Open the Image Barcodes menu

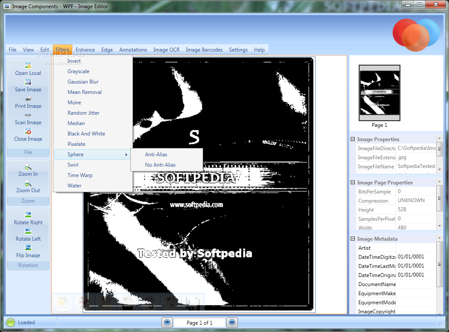coord(204,50)
